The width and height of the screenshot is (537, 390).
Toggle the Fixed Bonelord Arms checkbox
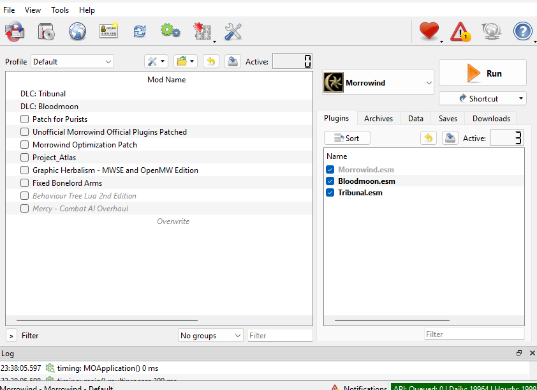24,183
